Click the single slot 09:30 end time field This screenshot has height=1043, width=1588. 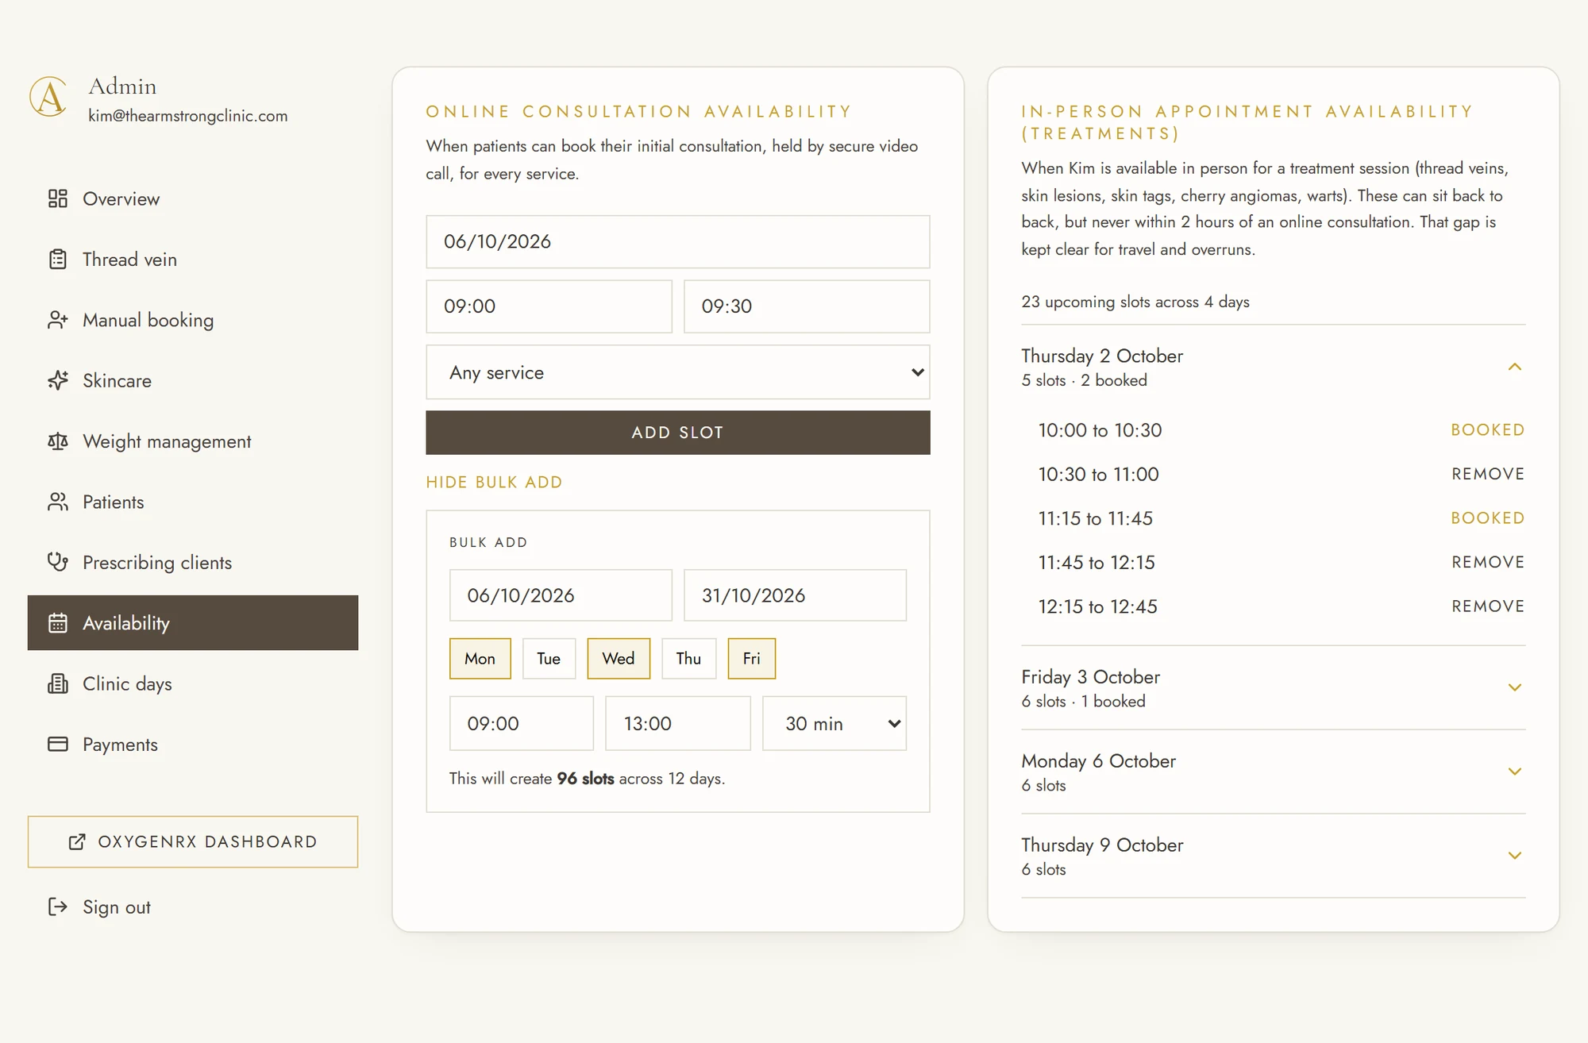pyautogui.click(x=807, y=306)
